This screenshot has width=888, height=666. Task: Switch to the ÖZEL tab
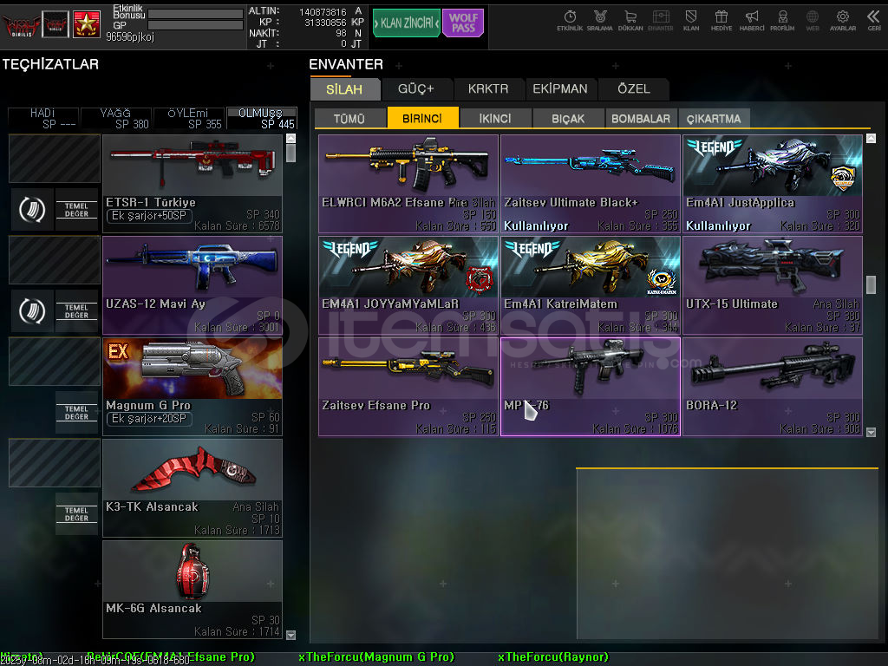[x=634, y=89]
